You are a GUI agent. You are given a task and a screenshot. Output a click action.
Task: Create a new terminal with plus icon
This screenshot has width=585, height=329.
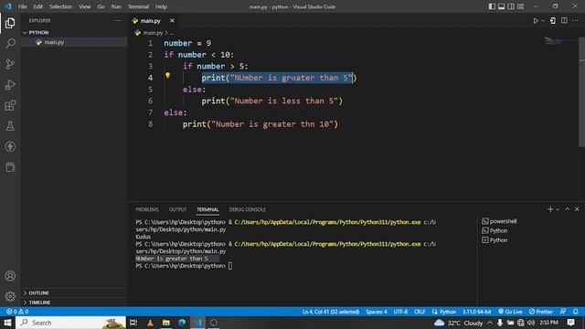[550, 209]
